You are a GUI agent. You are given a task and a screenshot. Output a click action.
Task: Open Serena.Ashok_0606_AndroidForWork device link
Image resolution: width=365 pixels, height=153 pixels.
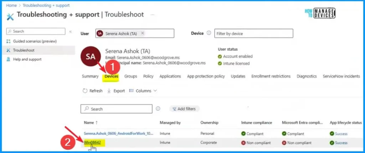click(x=119, y=134)
